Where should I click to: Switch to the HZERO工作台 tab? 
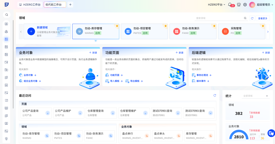pyautogui.click(x=30, y=5)
